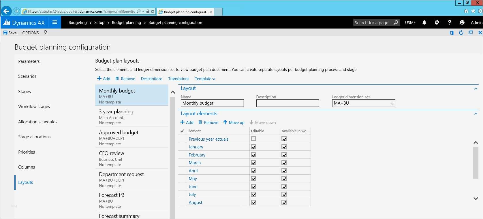The width and height of the screenshot is (483, 219).
Task: Click the browser back arrow
Action: pos(6,11)
